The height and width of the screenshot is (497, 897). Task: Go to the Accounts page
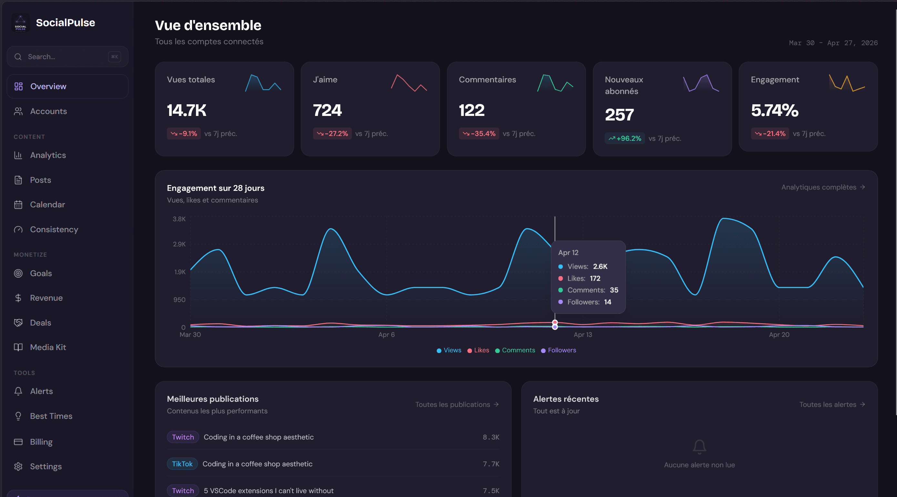pyautogui.click(x=67, y=111)
